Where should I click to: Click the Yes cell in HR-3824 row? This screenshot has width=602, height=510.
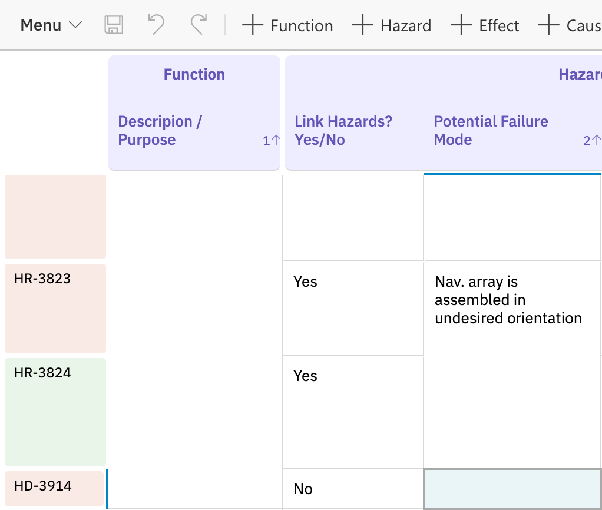353,411
